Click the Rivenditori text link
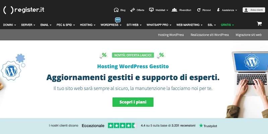The height and width of the screenshot is (134, 268). [x=185, y=10]
